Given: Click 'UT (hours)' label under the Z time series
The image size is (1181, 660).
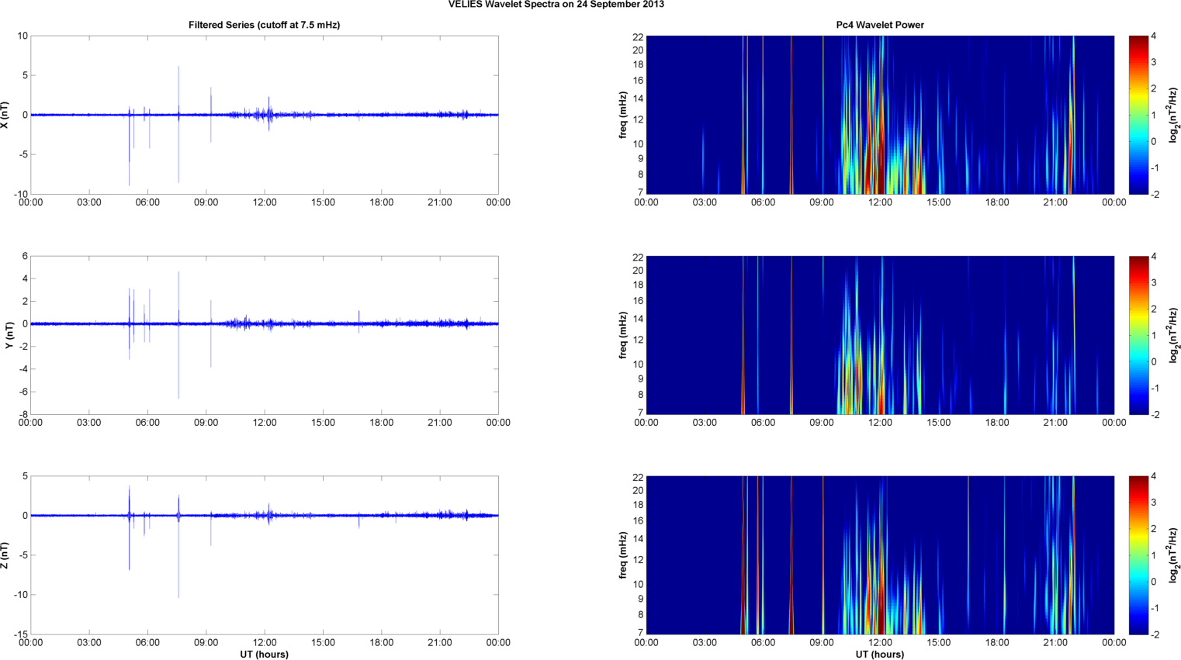Looking at the screenshot, I should [x=264, y=655].
